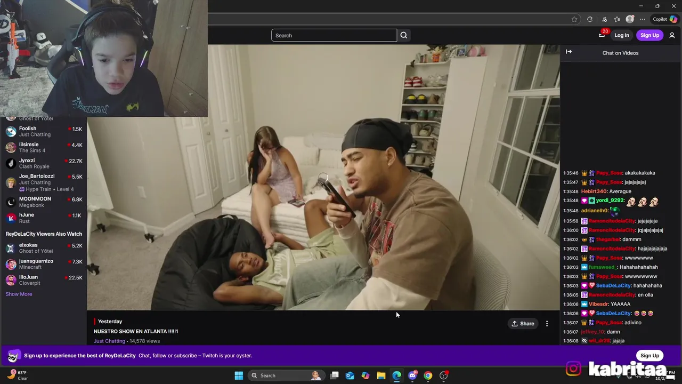682x384 pixels.
Task: Click the Sign Up button in header
Action: [649, 35]
